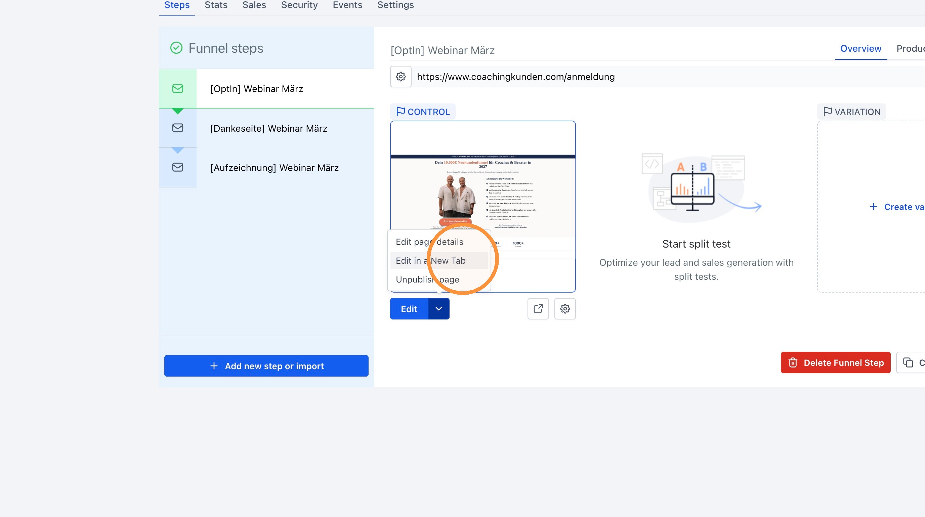Image resolution: width=925 pixels, height=517 pixels.
Task: Expand the Edit button dropdown arrow
Action: [x=439, y=309]
